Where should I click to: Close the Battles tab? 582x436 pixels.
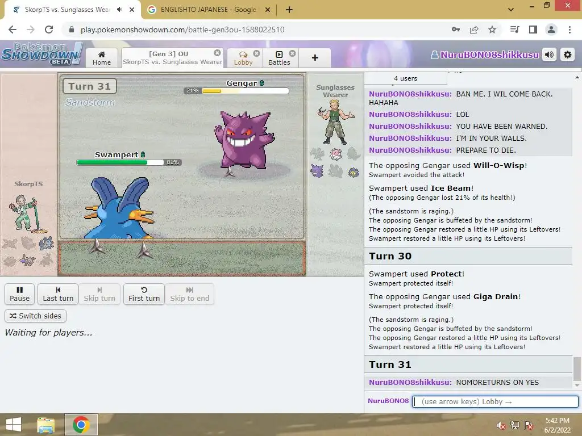click(x=293, y=53)
